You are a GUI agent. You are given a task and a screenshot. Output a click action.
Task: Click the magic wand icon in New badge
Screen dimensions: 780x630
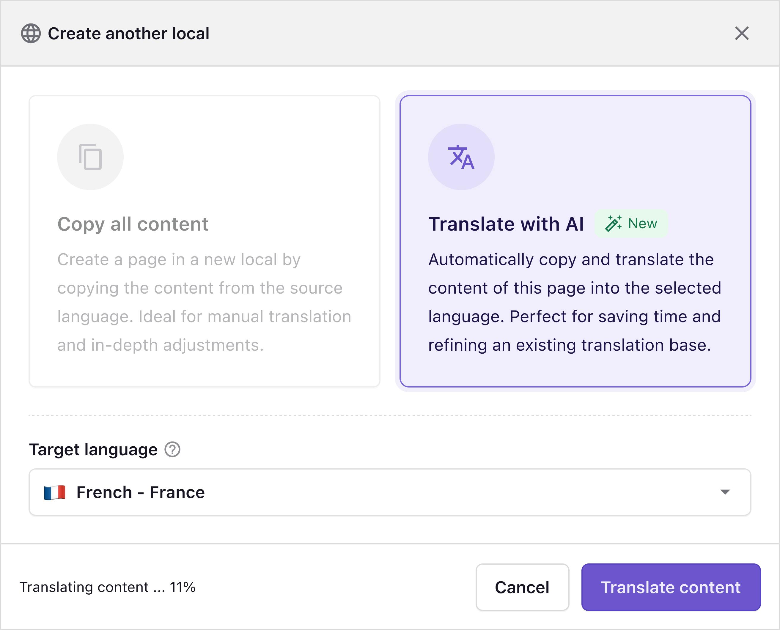[613, 223]
